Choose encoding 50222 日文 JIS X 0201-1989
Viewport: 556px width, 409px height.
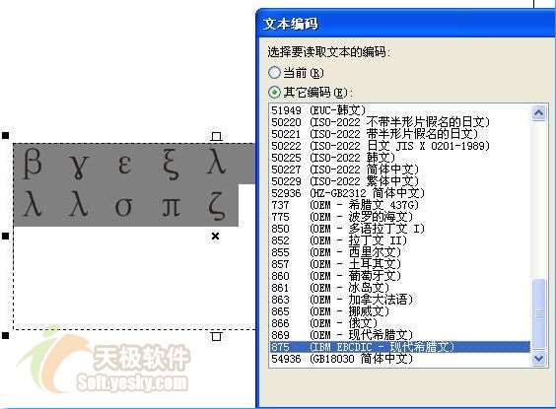[x=399, y=146]
